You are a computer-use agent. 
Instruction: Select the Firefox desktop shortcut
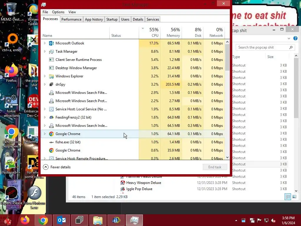pos(11,73)
